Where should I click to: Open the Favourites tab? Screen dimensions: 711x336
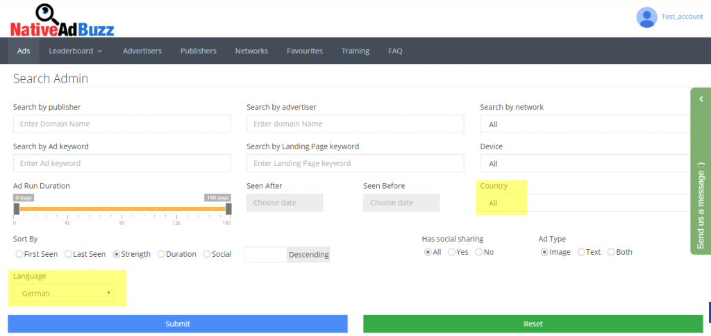[305, 51]
